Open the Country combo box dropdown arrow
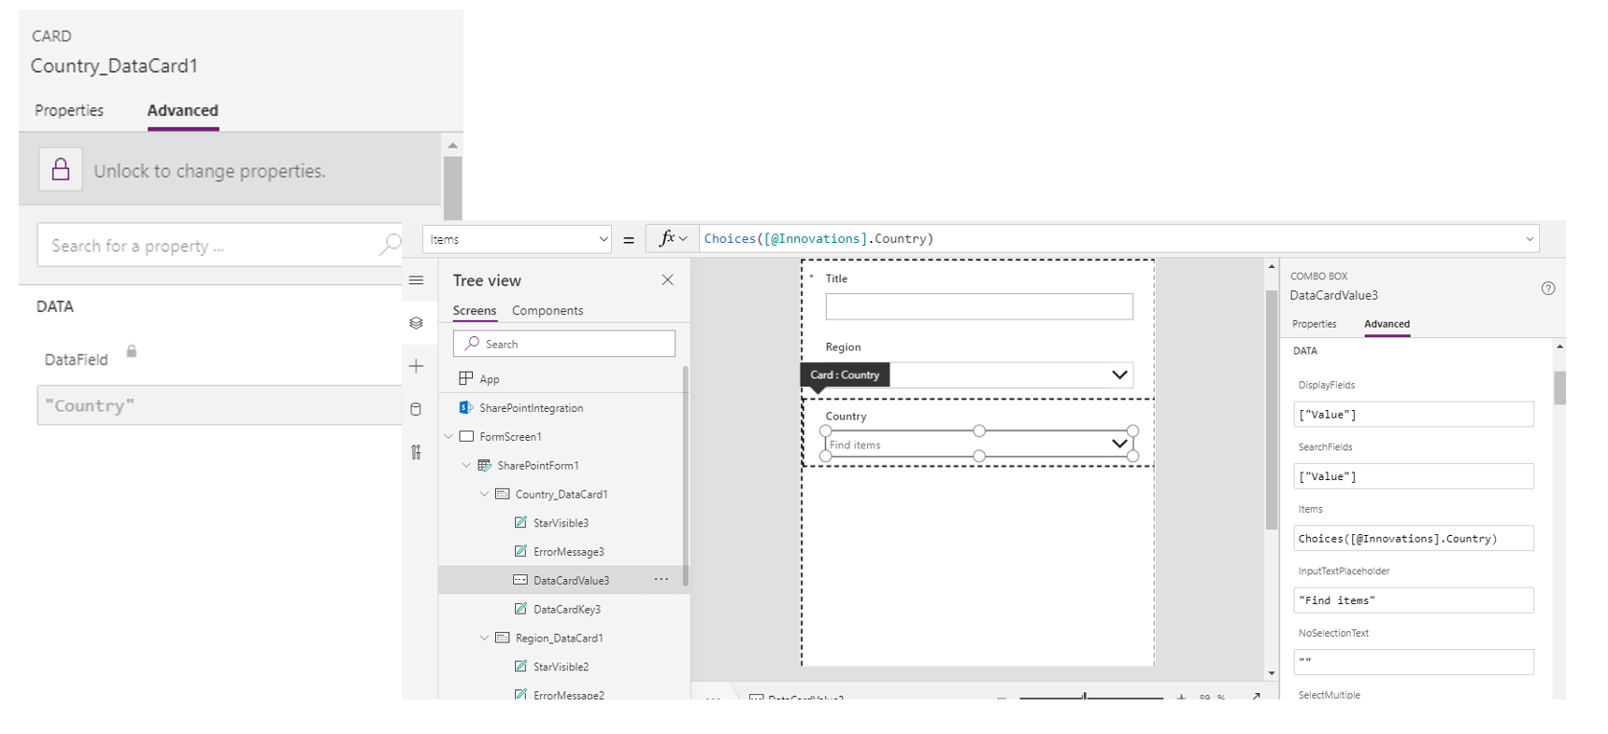Screen dimensions: 1608x734 coord(1119,444)
